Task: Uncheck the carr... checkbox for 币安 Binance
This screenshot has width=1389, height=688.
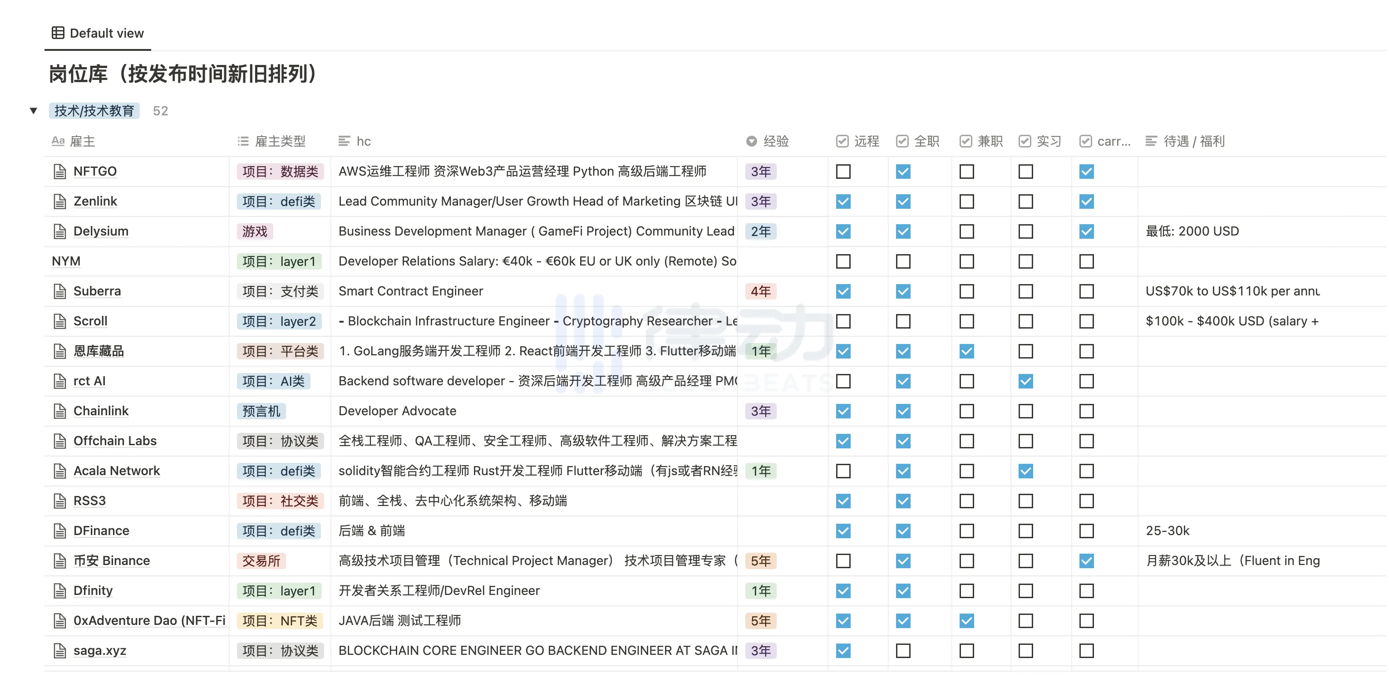Action: tap(1087, 561)
